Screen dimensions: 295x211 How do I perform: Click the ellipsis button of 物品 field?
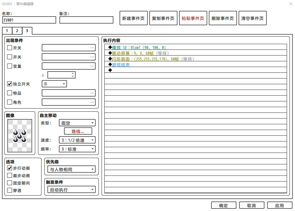tap(92, 93)
